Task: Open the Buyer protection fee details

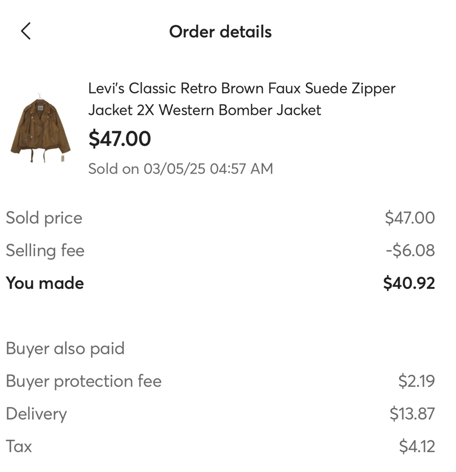Action: point(83,381)
